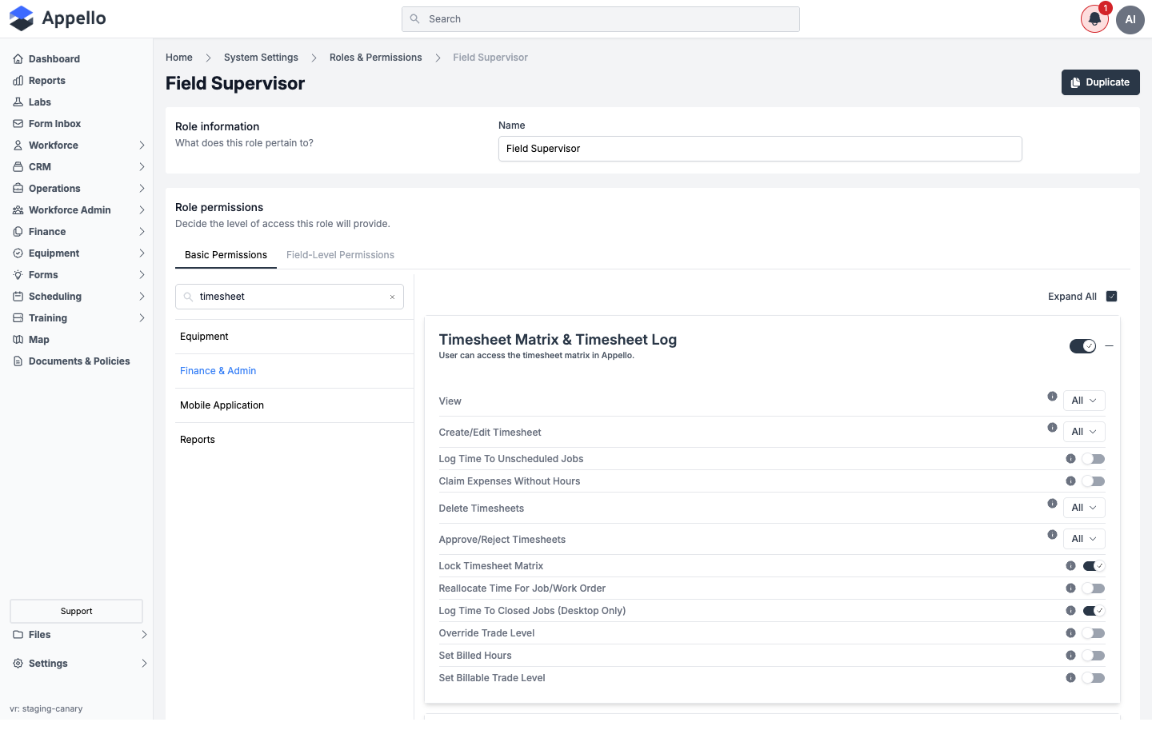Collapse the Timesheet Matrix & Timesheet Log section
The width and height of the screenshot is (1152, 734).
click(x=1110, y=346)
